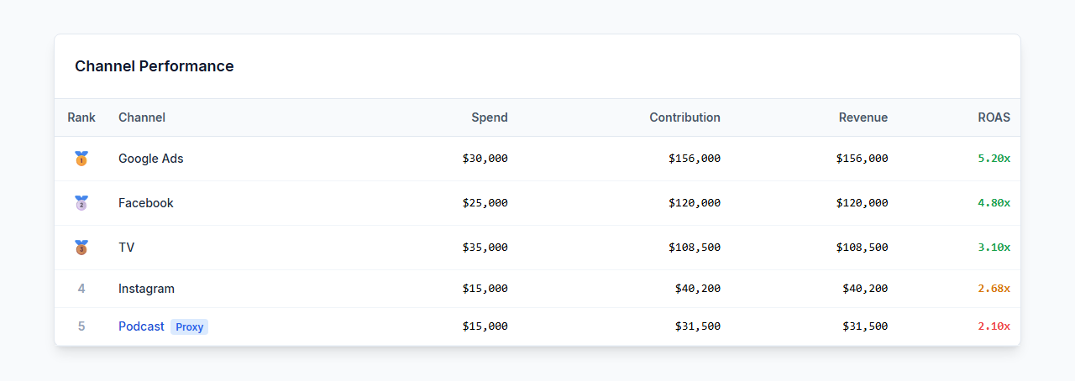Select the TV channel name

[127, 248]
